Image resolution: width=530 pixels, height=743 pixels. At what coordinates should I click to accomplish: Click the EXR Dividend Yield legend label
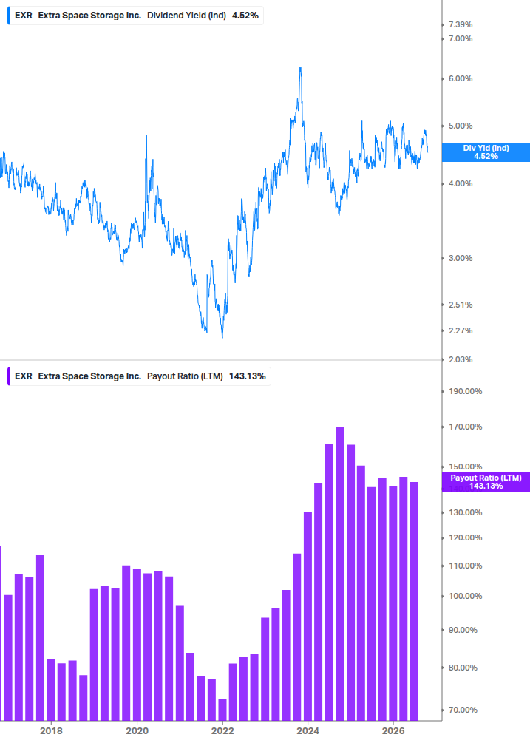click(137, 16)
